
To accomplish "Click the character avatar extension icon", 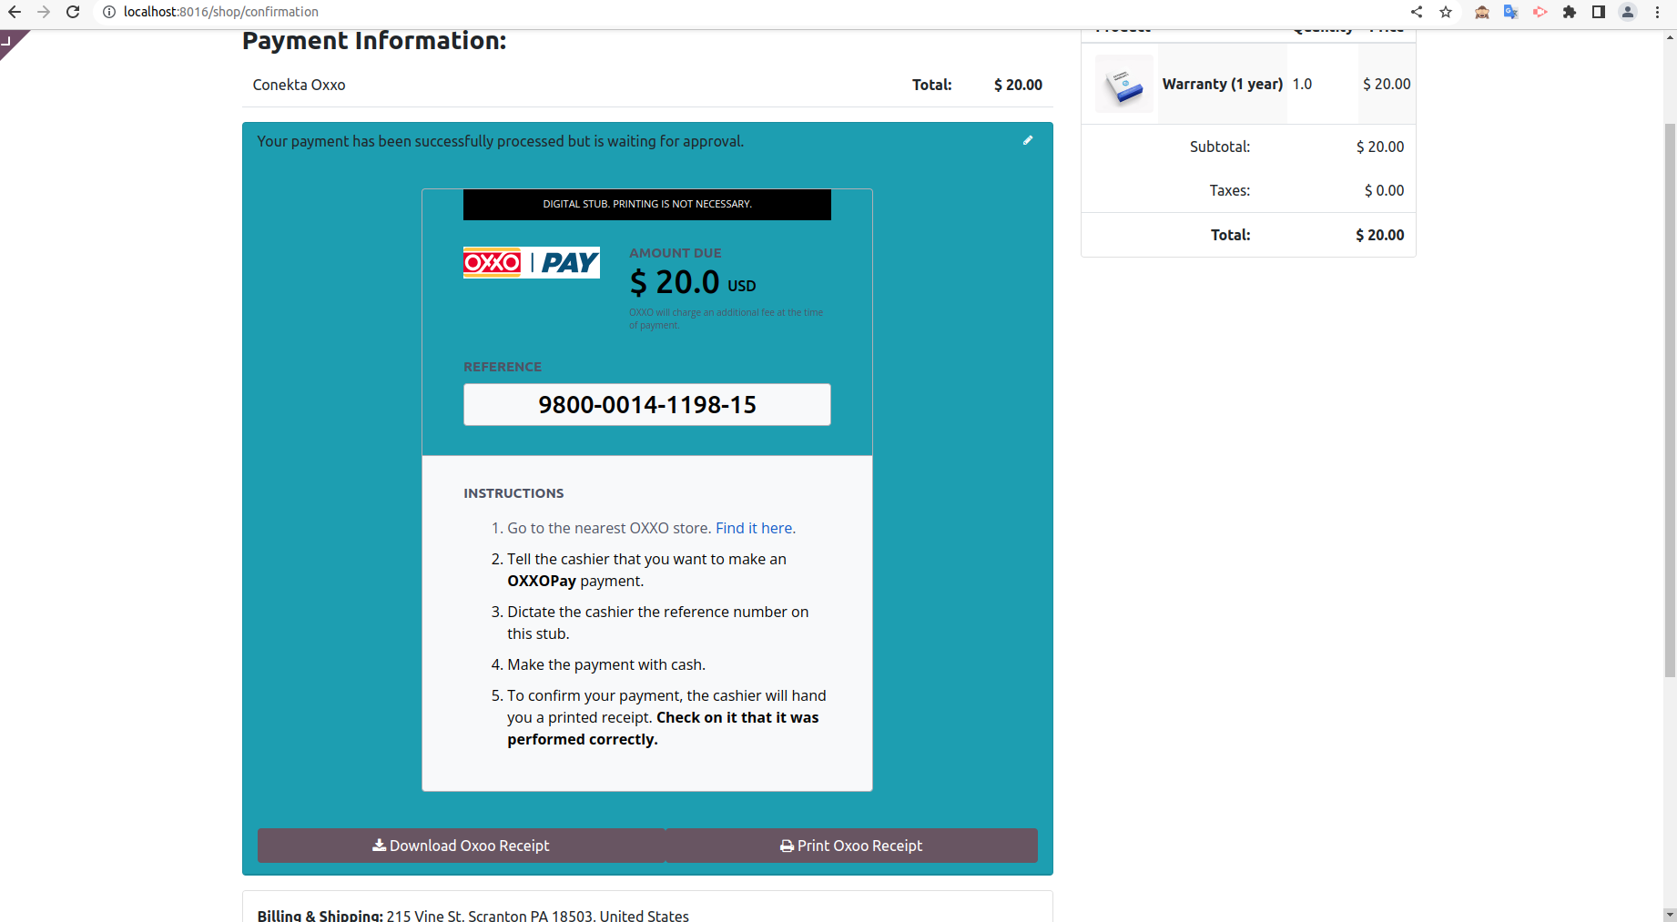I will (1482, 12).
